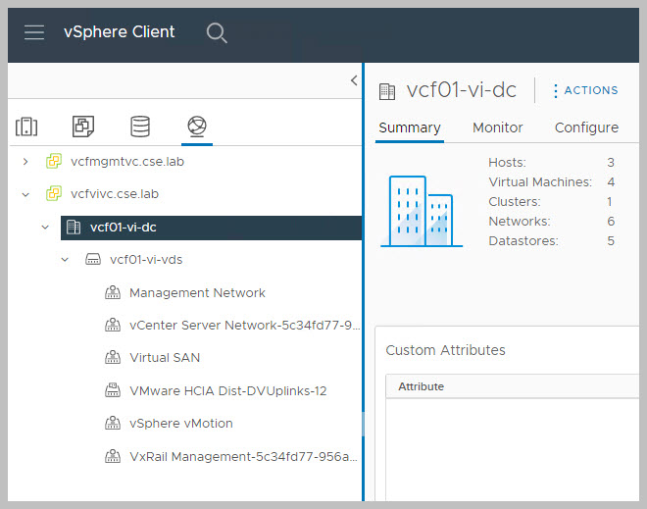Select the Networking inventory view icon
647x509 pixels.
point(197,127)
